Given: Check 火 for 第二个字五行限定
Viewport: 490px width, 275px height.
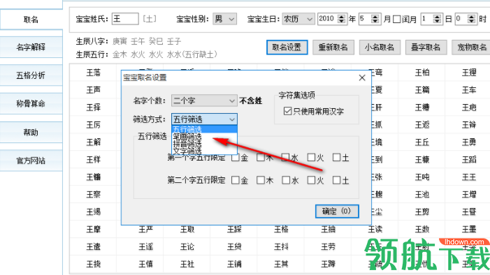Looking at the screenshot, I should pos(311,180).
